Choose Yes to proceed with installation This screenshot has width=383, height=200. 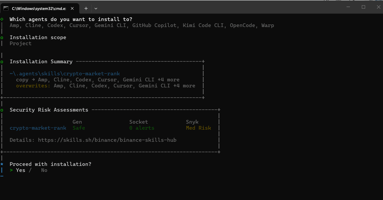coord(20,170)
